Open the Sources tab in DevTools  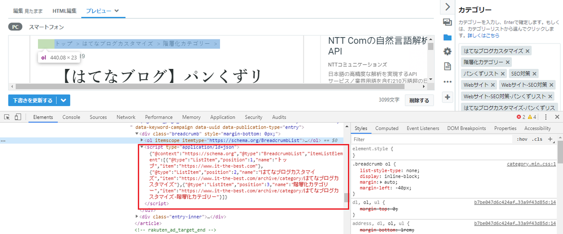pyautogui.click(x=98, y=117)
